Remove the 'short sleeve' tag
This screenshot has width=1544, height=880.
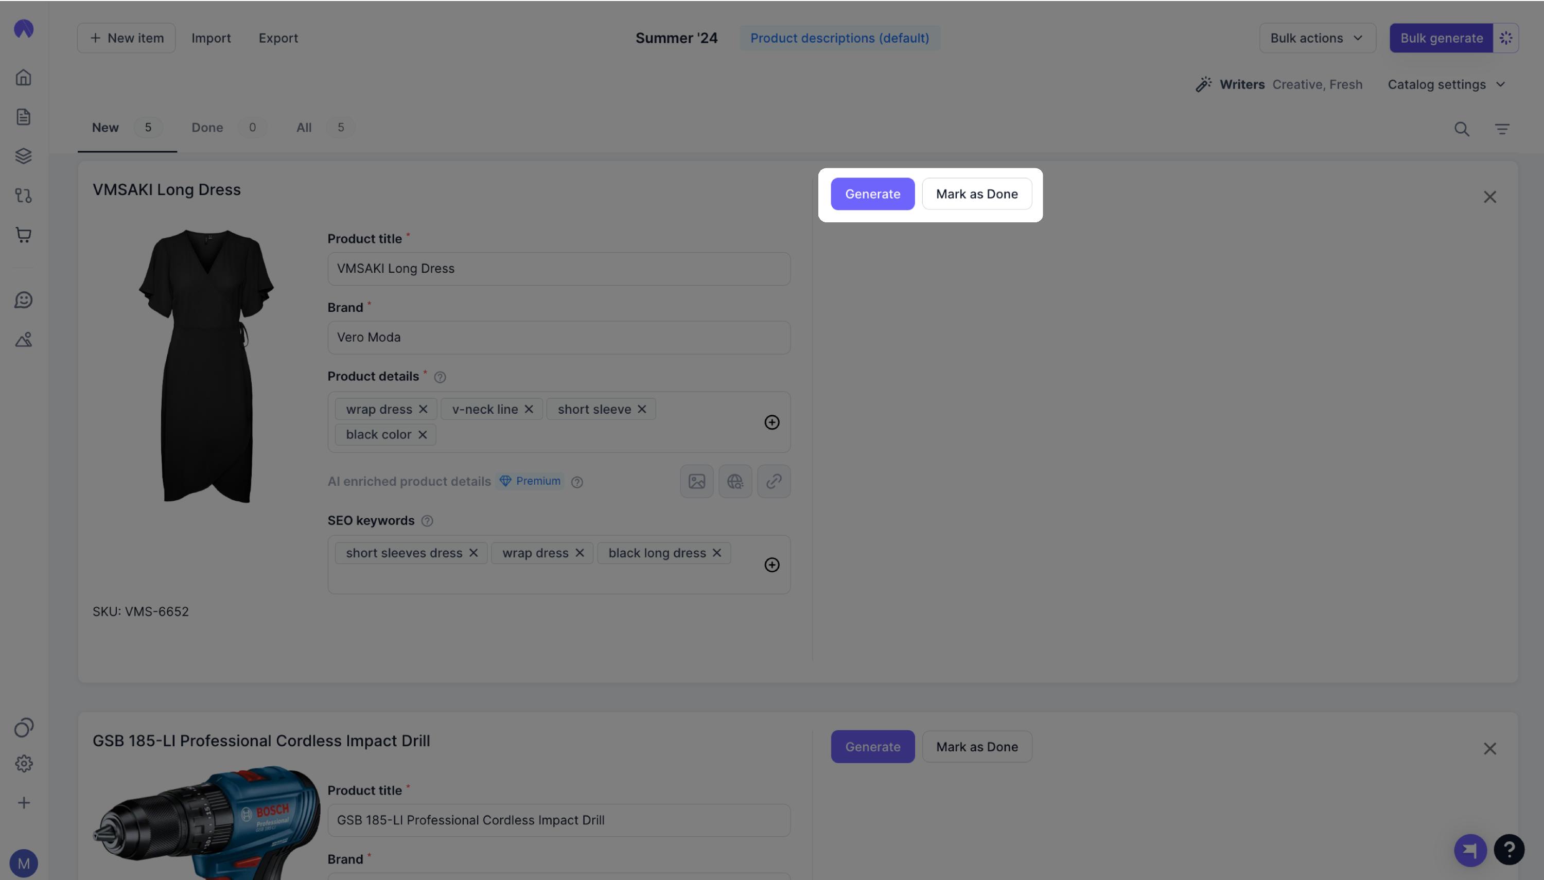642,409
